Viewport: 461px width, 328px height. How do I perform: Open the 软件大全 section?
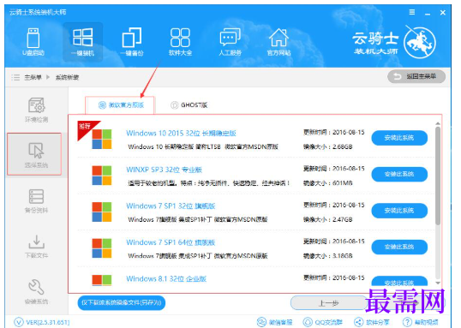pos(180,42)
